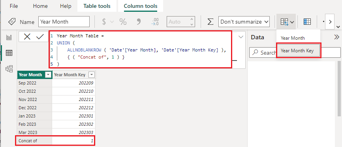This screenshot has height=147, width=342.
Task: Open the Help tab
Action: (66, 6)
